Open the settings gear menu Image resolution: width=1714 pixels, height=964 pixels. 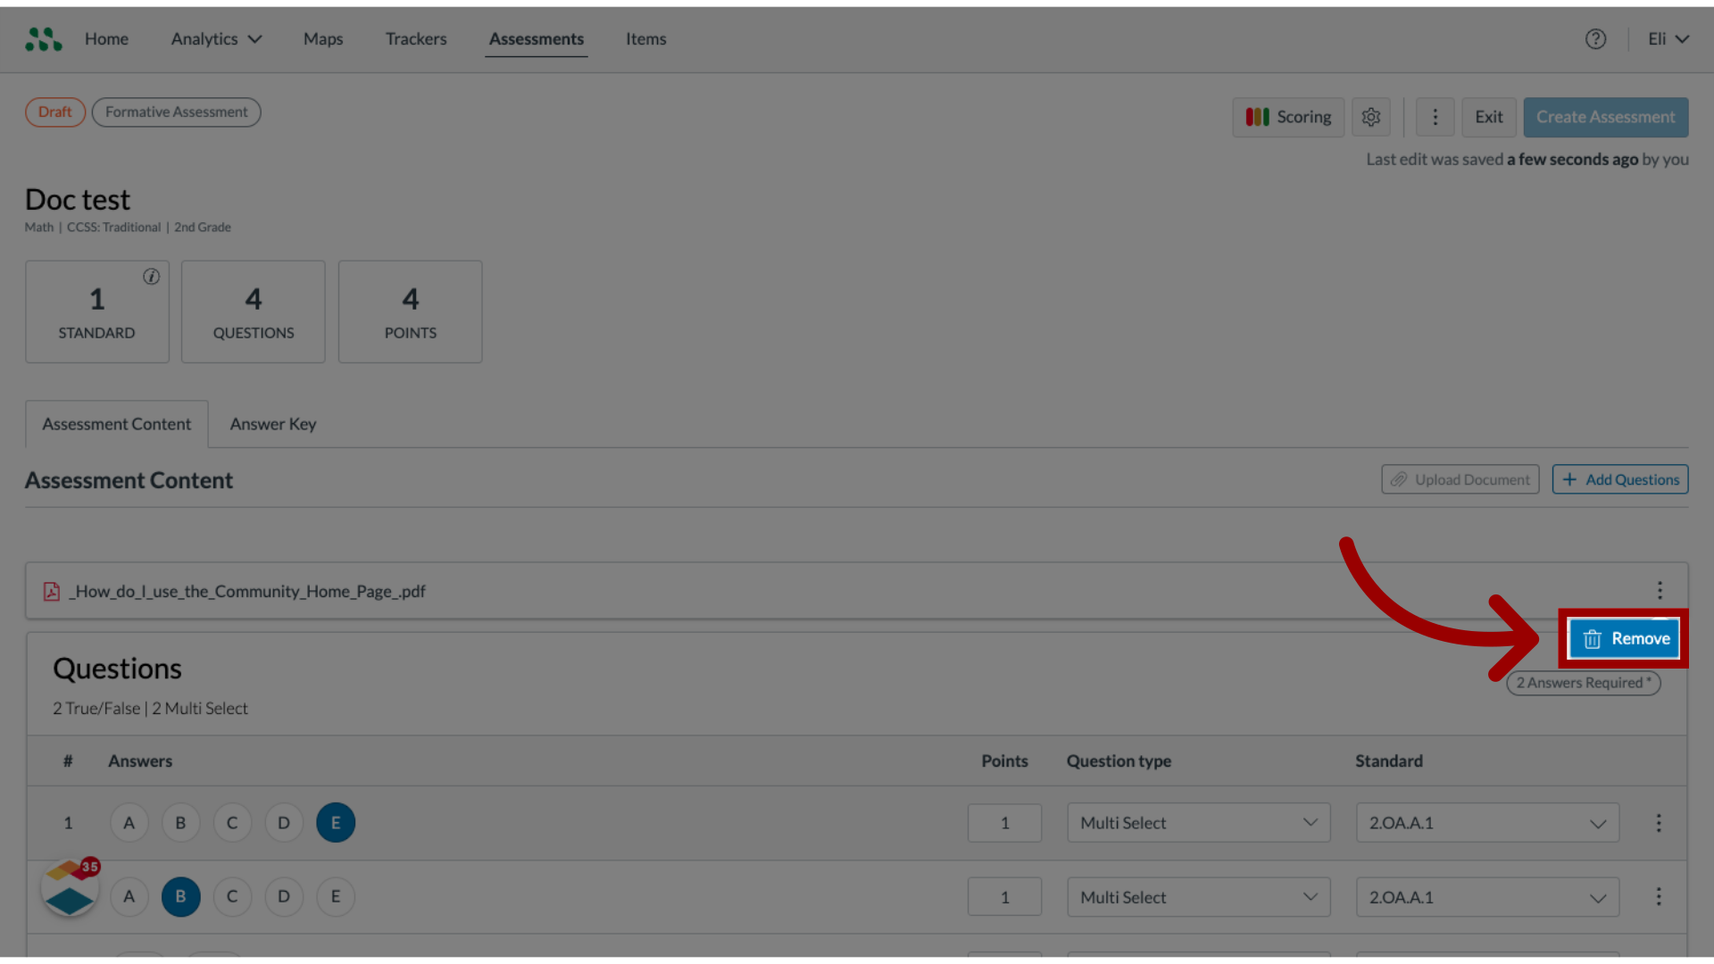coord(1370,117)
